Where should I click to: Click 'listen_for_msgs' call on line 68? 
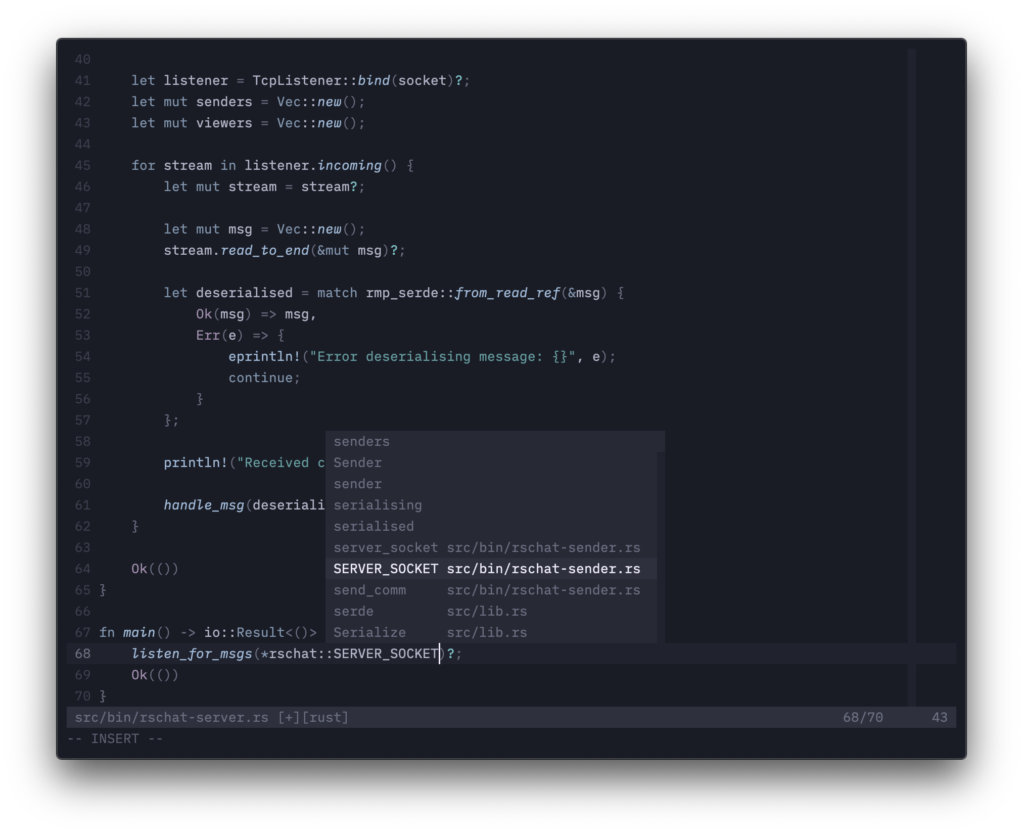[192, 654]
